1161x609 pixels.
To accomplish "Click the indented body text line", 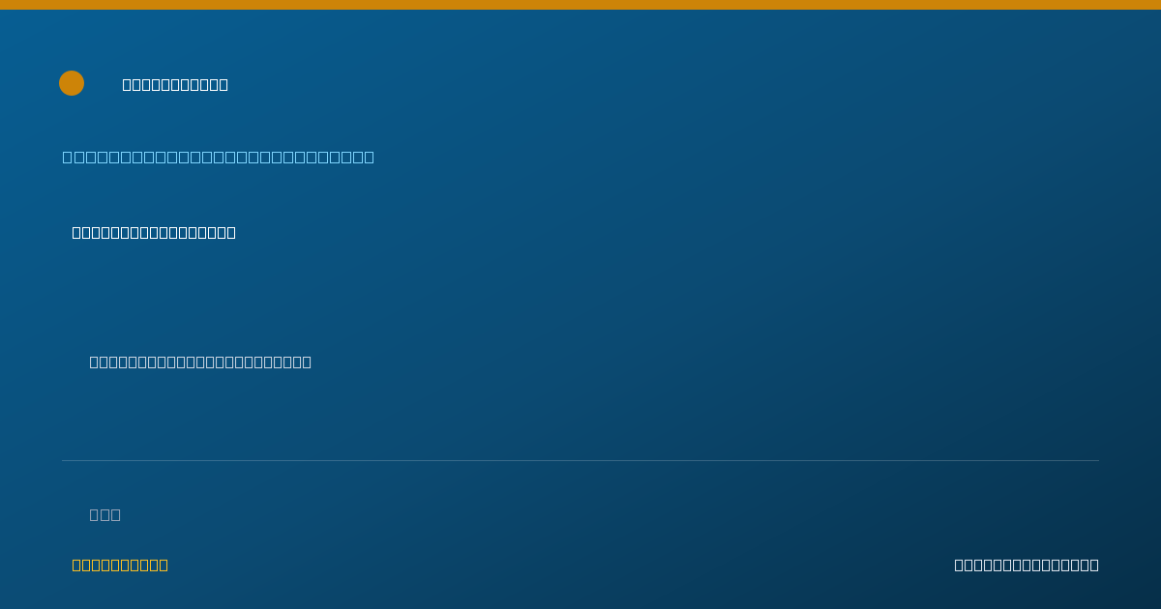I will click(x=200, y=362).
